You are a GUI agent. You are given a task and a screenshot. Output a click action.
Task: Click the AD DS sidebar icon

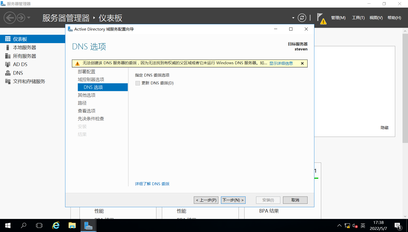click(x=8, y=64)
